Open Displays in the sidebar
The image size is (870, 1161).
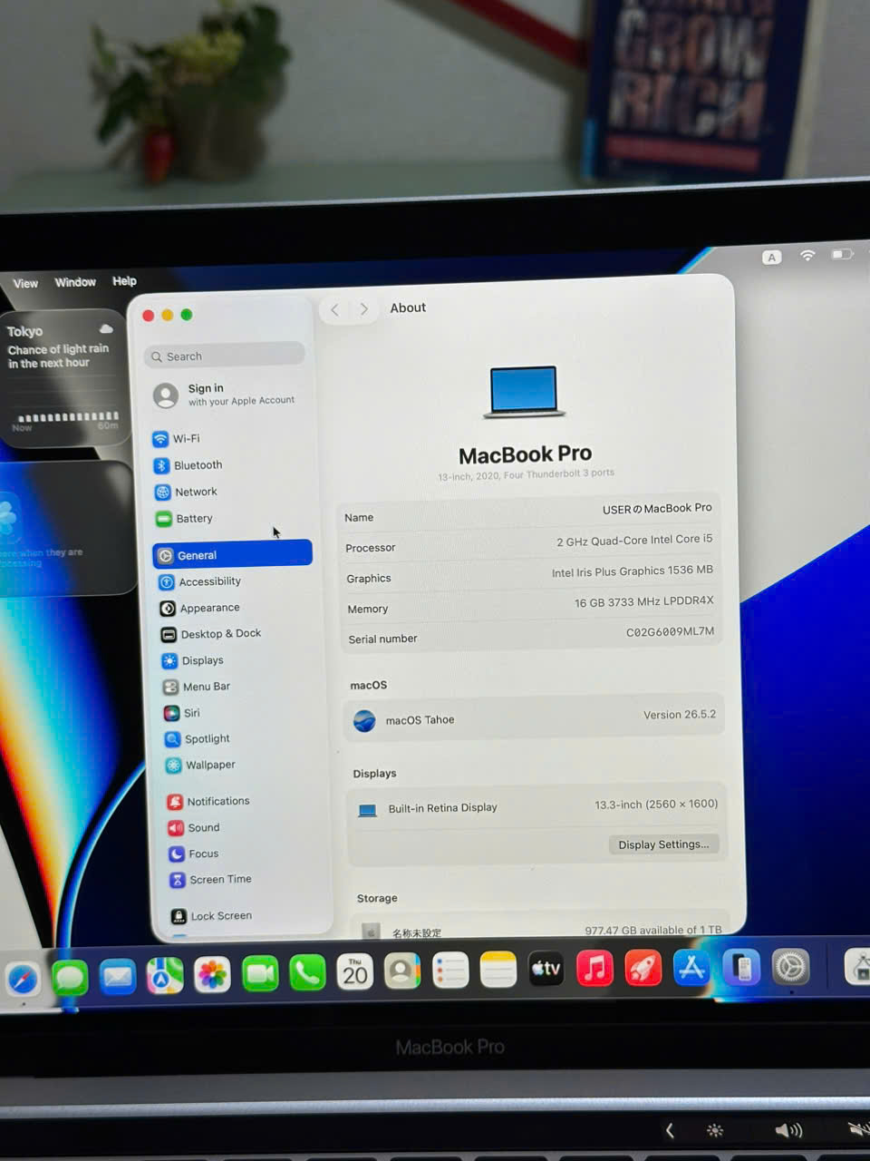(193, 660)
